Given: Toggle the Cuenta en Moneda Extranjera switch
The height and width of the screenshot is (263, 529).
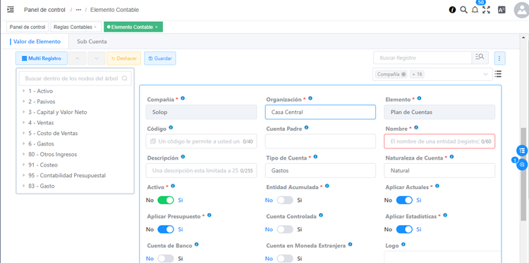Looking at the screenshot, I should (x=285, y=258).
